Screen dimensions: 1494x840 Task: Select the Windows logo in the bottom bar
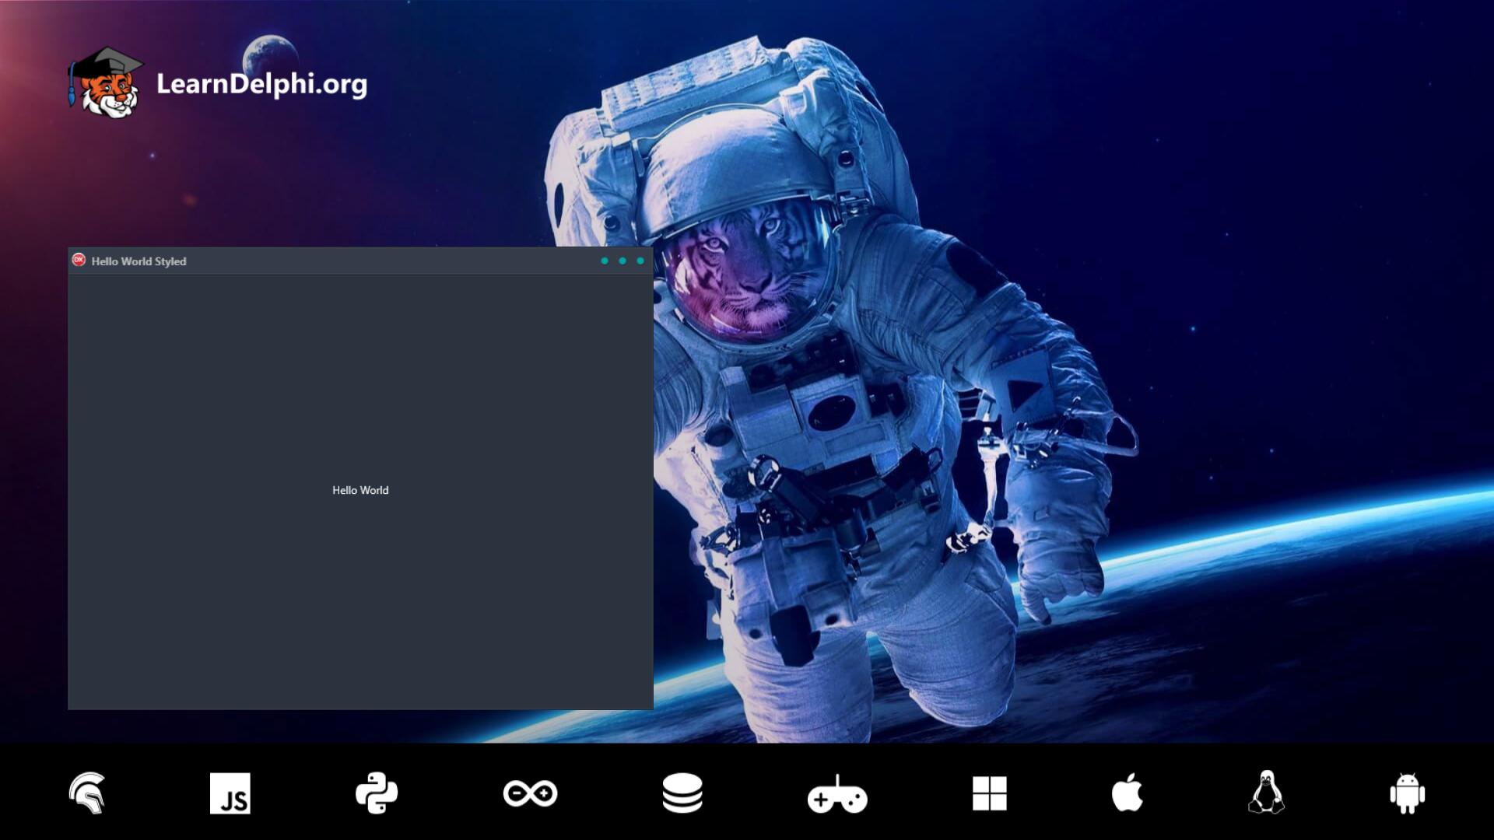click(989, 793)
